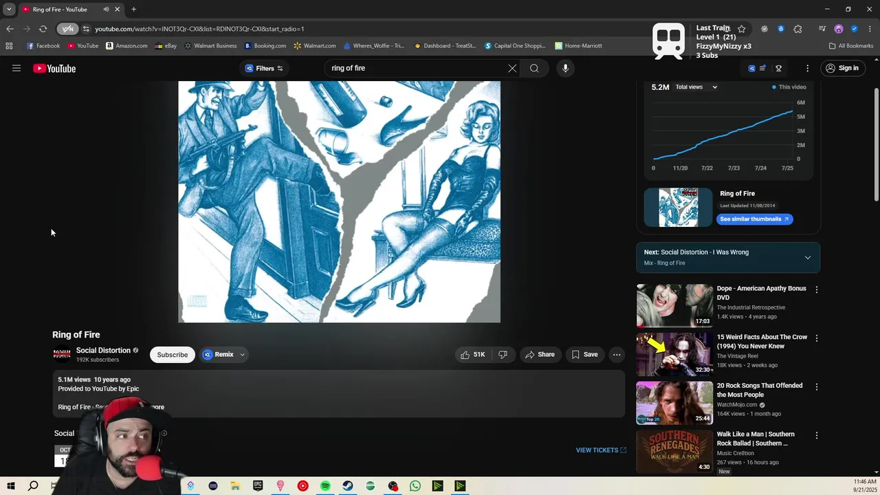Reload the page
This screenshot has height=495, width=880.
coord(43,29)
